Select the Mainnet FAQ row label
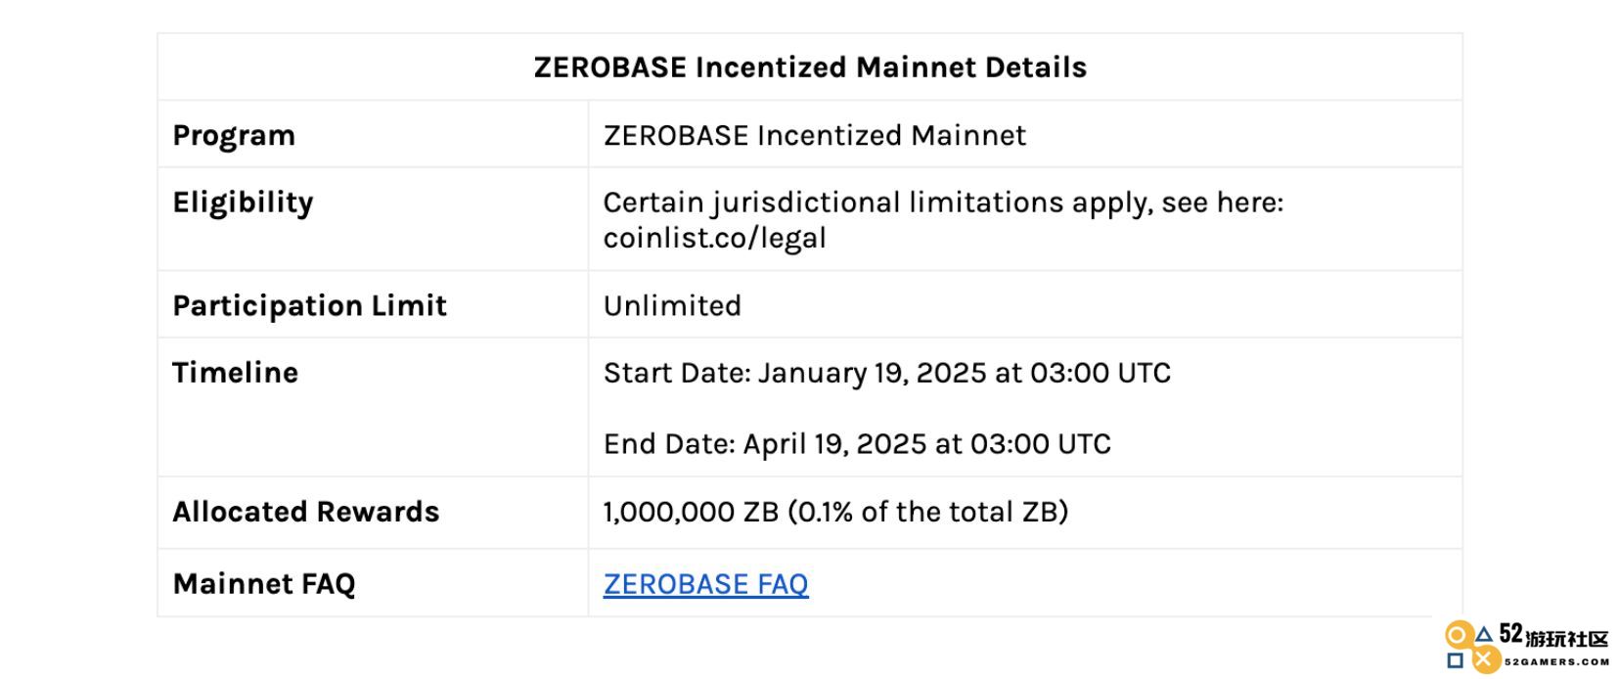1618x679 pixels. click(264, 584)
